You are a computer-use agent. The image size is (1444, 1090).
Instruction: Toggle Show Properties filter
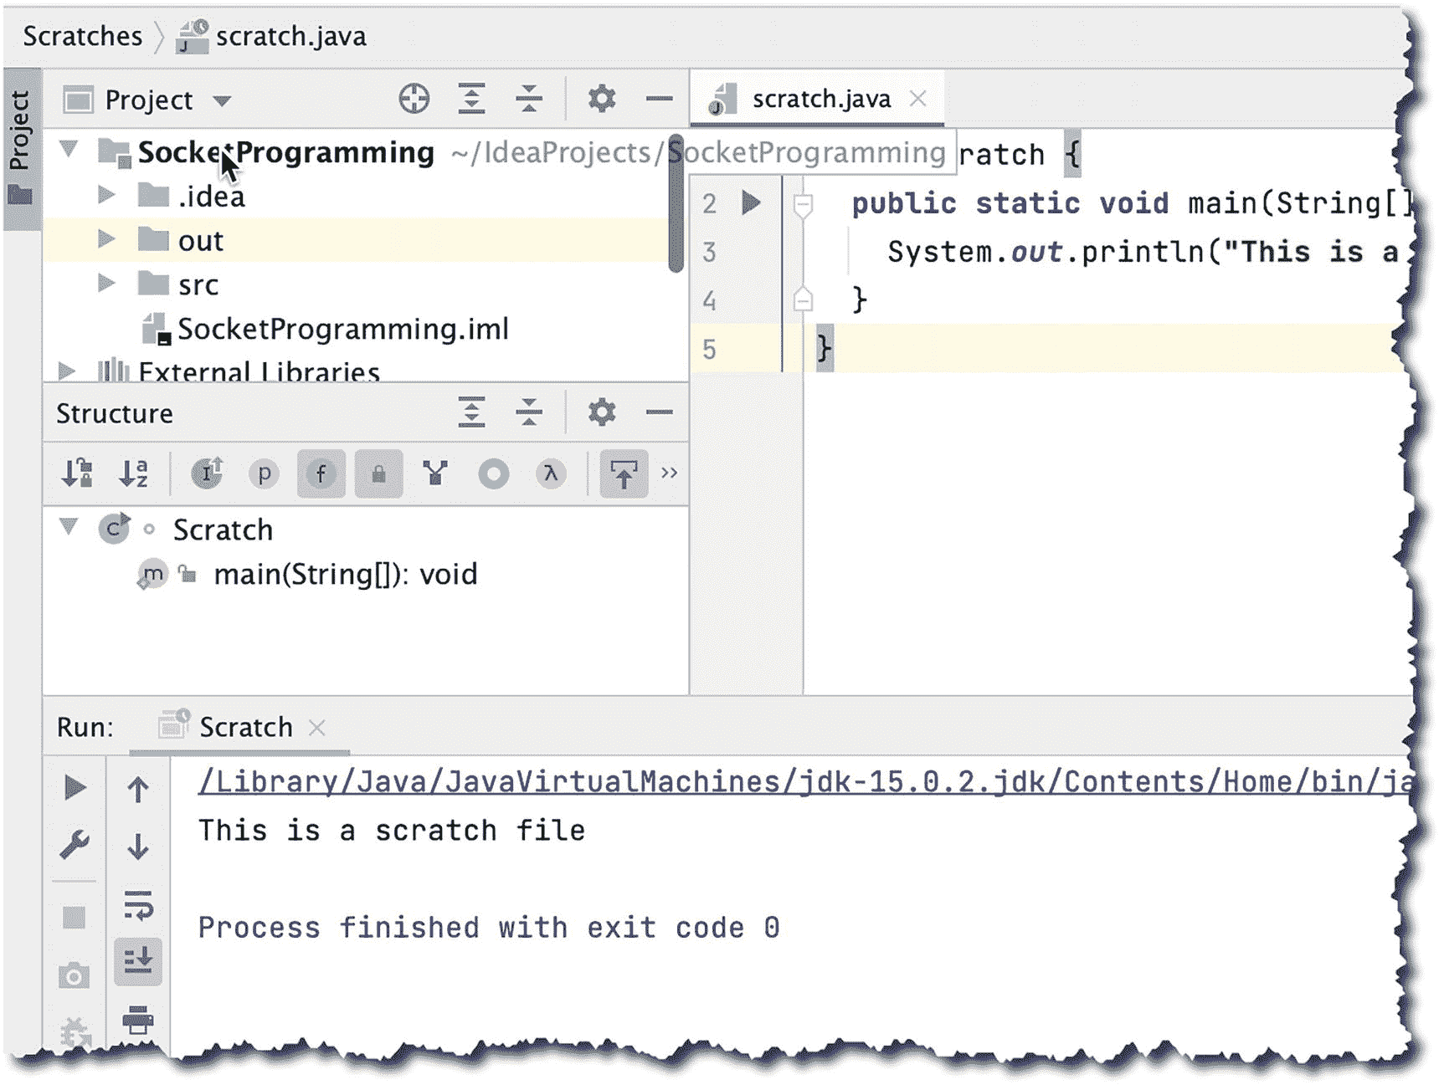(264, 473)
